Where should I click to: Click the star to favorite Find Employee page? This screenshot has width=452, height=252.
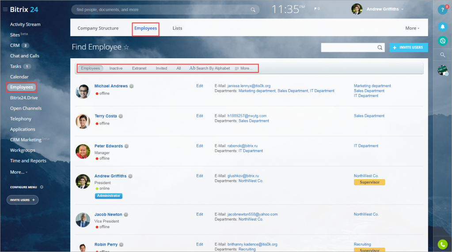(x=126, y=47)
